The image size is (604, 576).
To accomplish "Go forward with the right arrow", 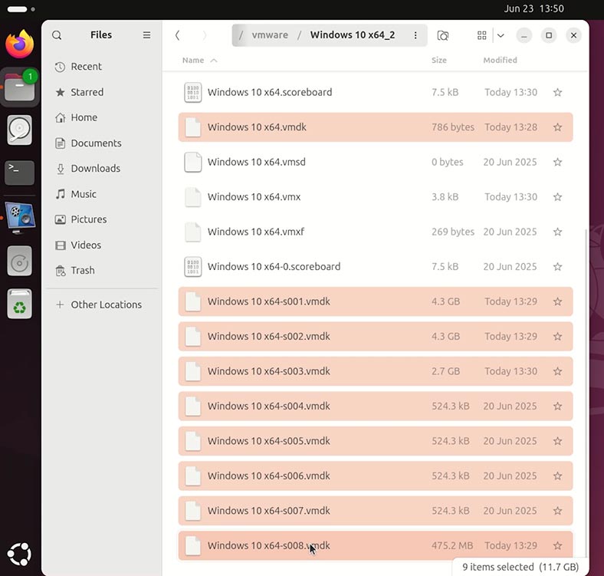I will (x=205, y=35).
